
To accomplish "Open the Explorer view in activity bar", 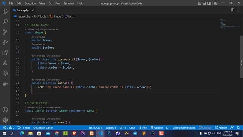I will (x=5, y=11).
